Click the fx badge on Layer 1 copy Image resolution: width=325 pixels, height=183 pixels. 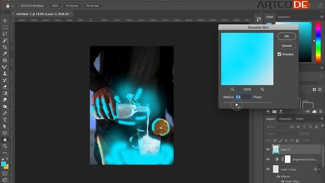point(315,169)
